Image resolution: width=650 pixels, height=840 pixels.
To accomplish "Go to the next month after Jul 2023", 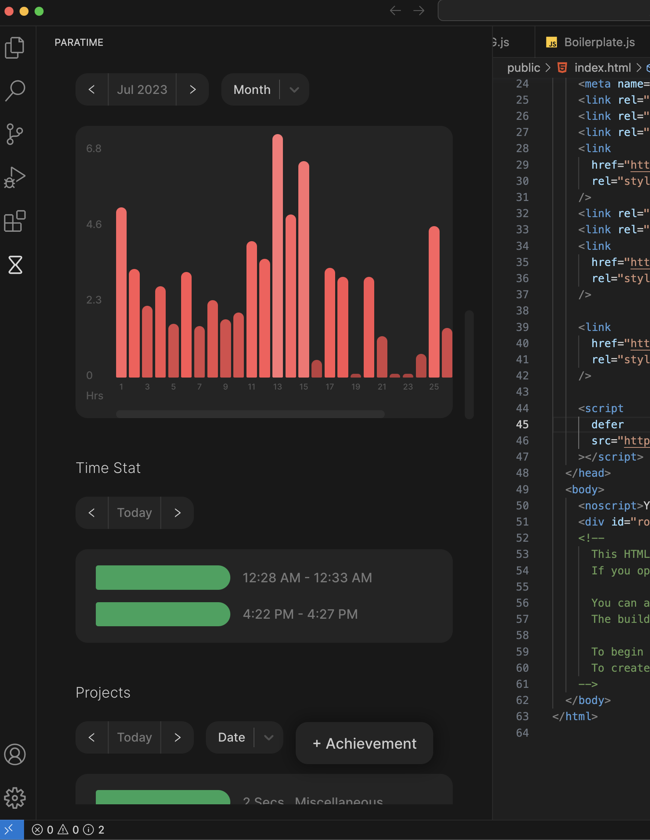I will [193, 90].
